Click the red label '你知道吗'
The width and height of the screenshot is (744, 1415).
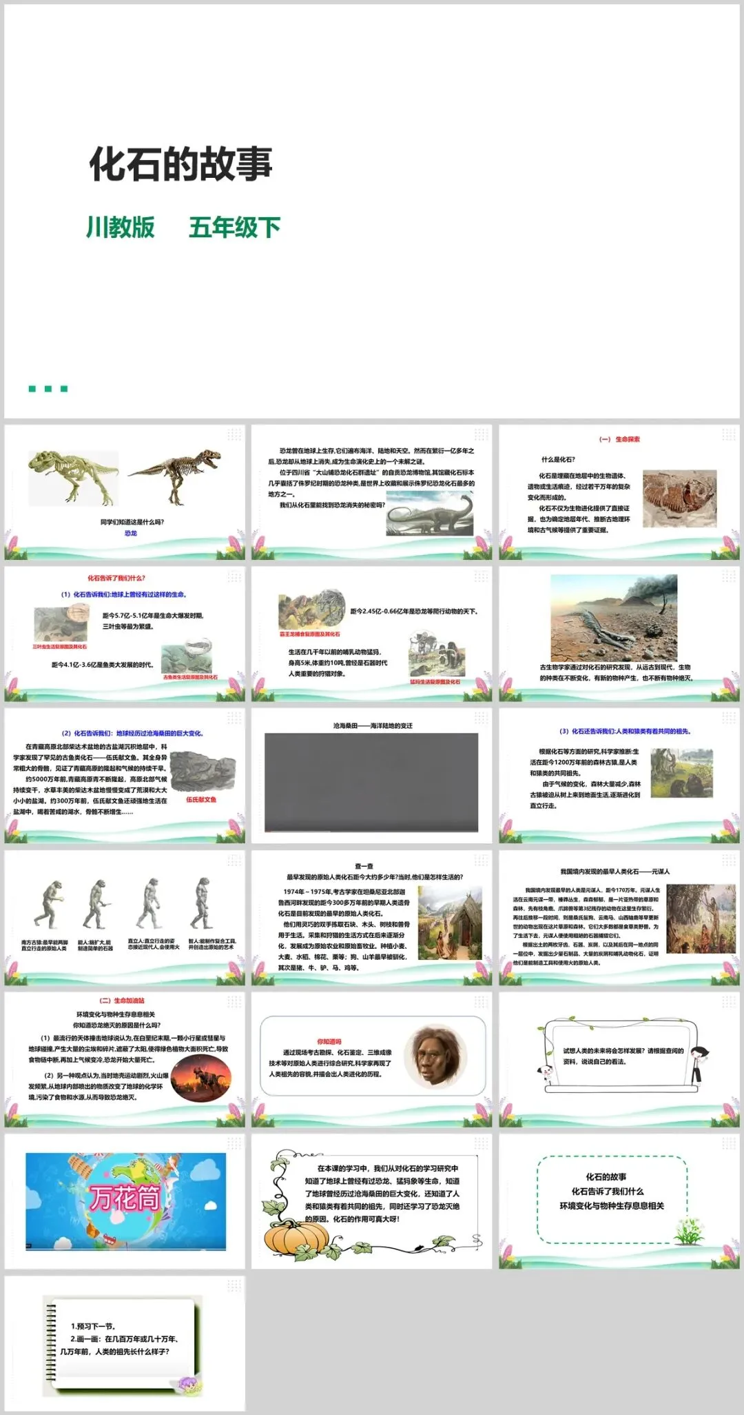click(x=329, y=1041)
